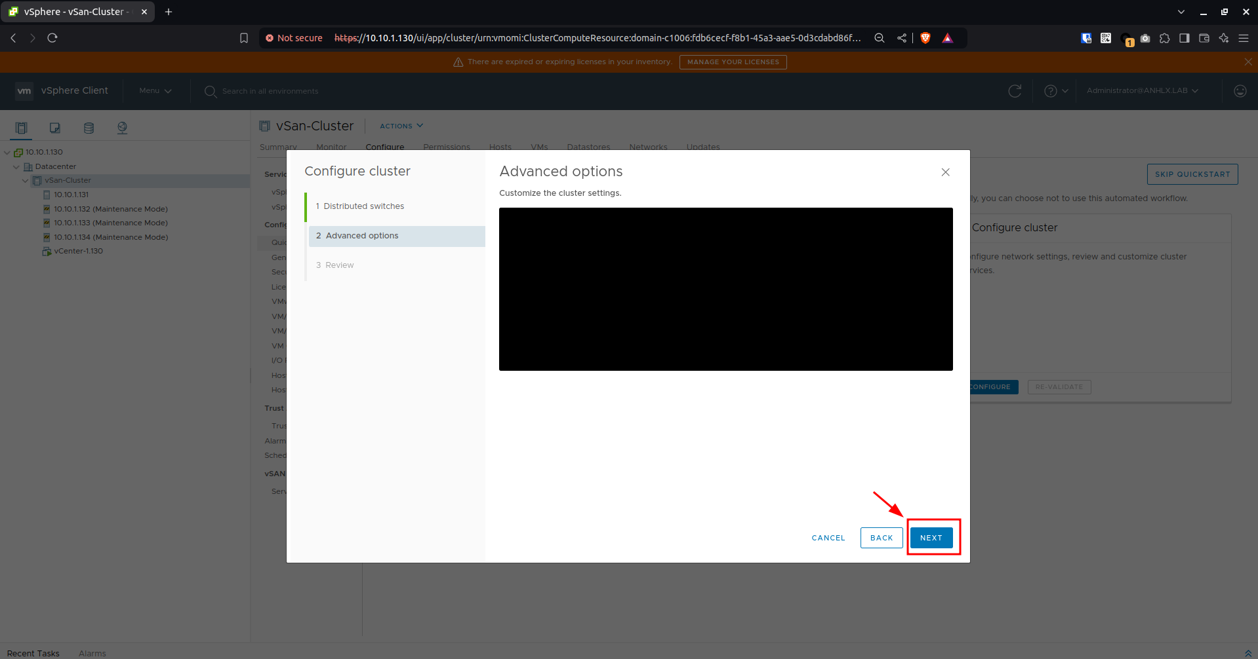Viewport: 1258px width, 659px height.
Task: Click the vSphere refresh icon
Action: coord(1015,91)
